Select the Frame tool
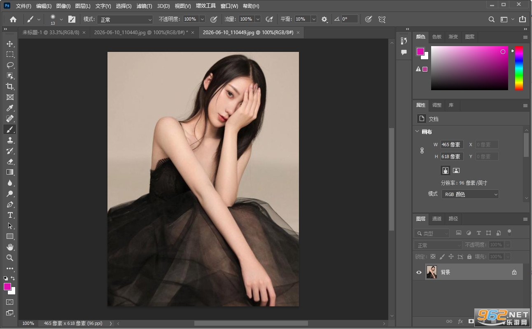532x329 pixels. (x=10, y=97)
